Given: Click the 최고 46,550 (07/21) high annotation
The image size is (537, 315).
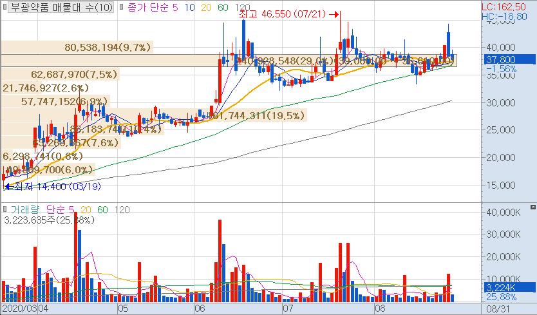Looking at the screenshot, I should [x=288, y=14].
